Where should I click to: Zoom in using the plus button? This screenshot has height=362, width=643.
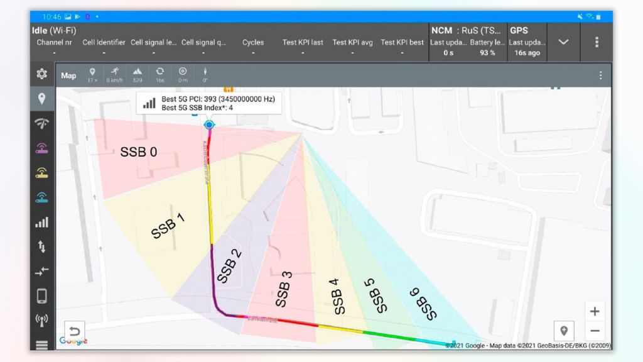click(x=595, y=310)
